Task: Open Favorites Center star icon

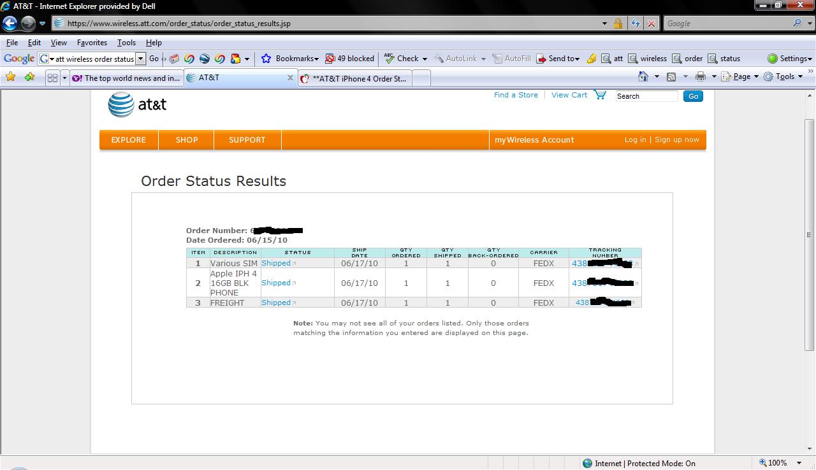Action: 10,77
